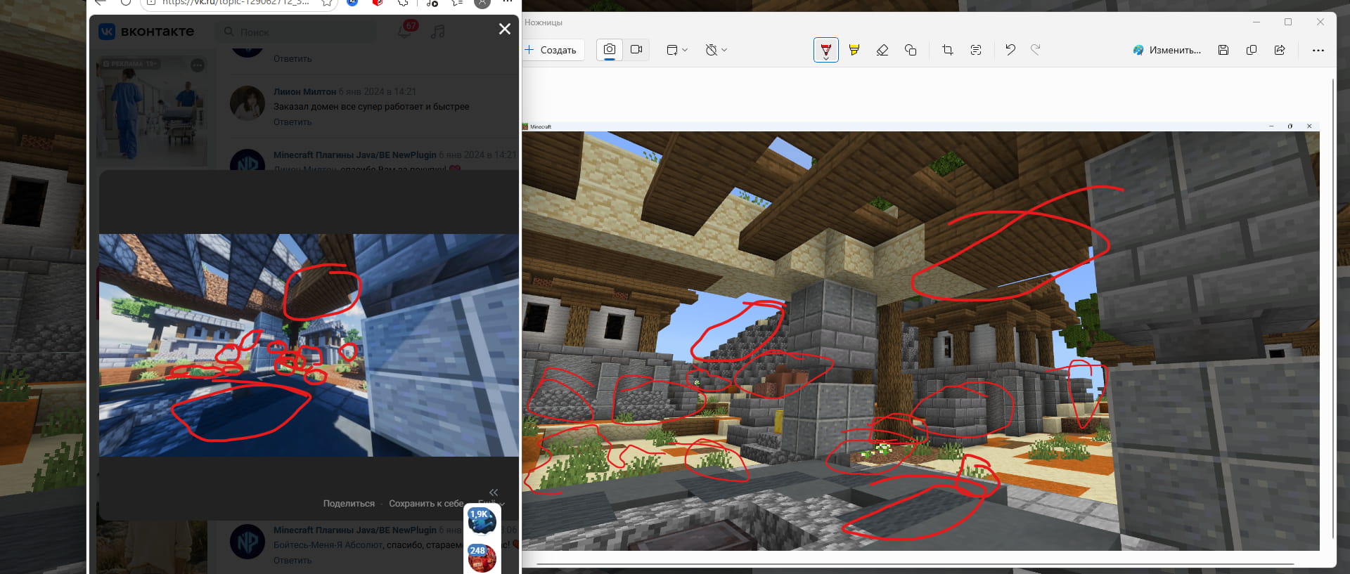
Task: Switch to video record mode
Action: tap(636, 50)
